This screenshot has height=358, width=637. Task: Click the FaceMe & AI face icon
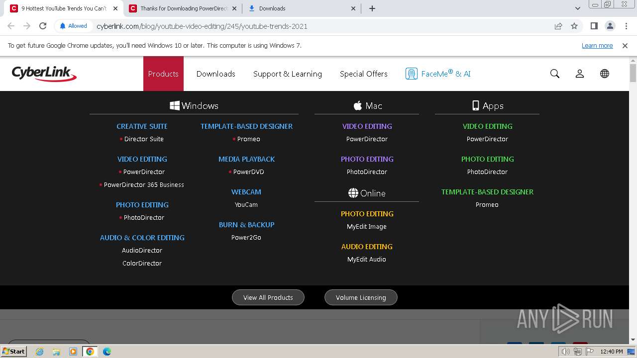tap(411, 74)
